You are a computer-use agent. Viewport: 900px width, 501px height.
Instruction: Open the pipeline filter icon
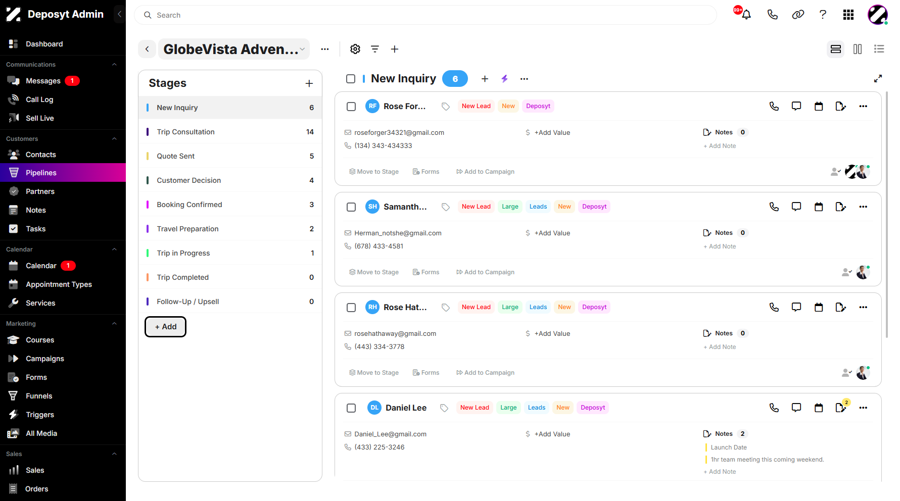[375, 49]
